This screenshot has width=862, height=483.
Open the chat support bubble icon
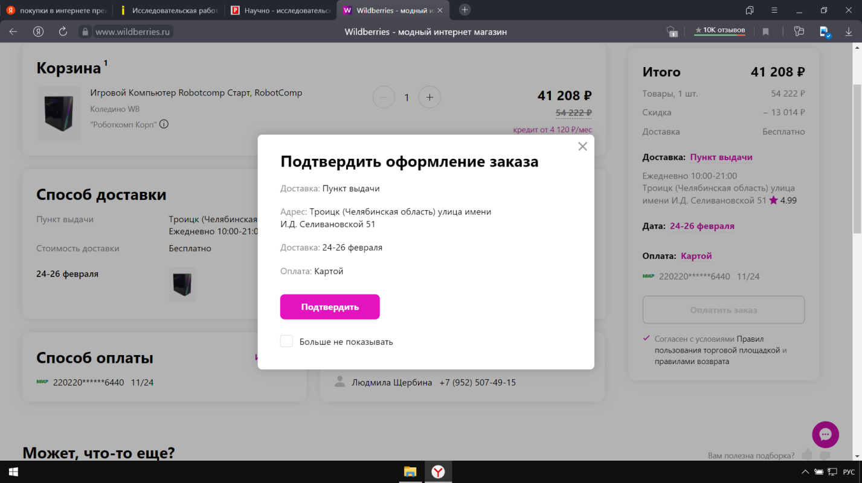point(825,434)
